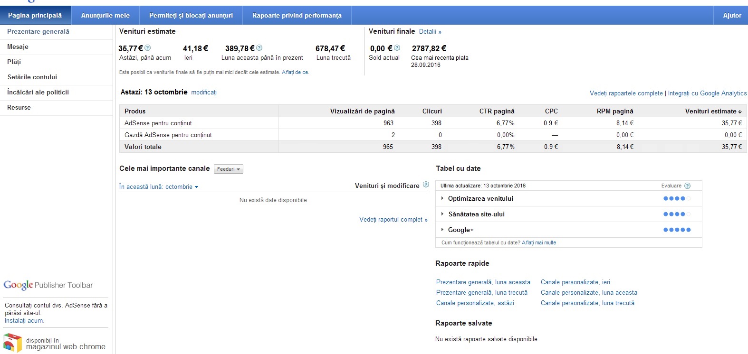This screenshot has width=748, height=354.
Task: Click help icon next to Sold actual 0,00 €
Action: [x=397, y=48]
